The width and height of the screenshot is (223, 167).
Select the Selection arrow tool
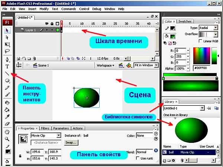click(x=7, y=30)
